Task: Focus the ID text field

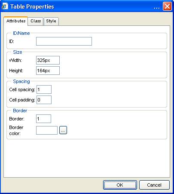Action: pos(64,41)
